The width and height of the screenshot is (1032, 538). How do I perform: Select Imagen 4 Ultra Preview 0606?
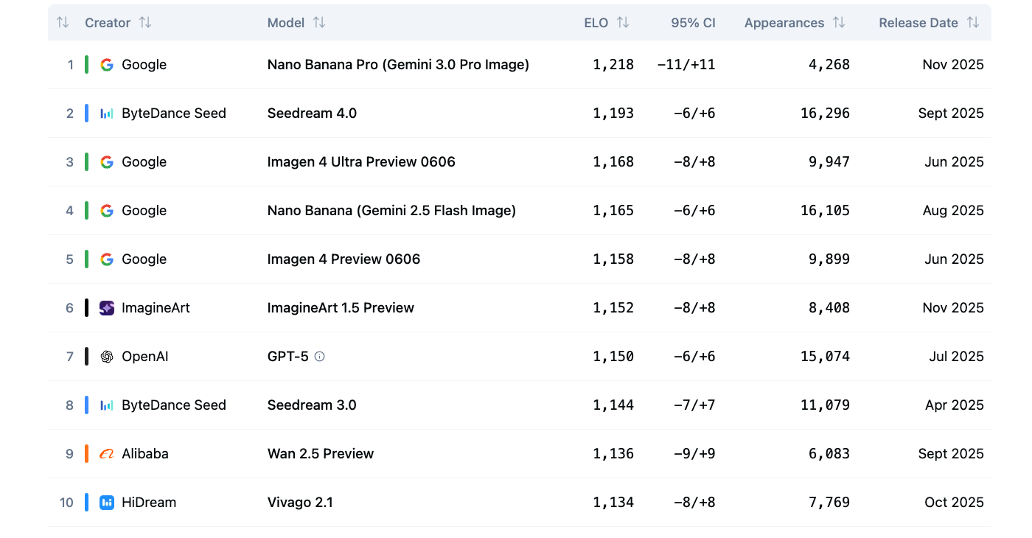361,162
